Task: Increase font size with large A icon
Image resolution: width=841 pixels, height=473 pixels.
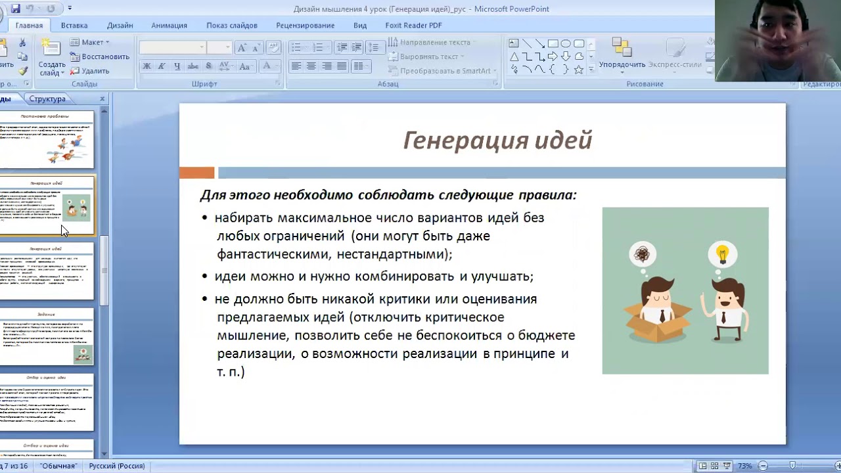Action: pyautogui.click(x=242, y=47)
